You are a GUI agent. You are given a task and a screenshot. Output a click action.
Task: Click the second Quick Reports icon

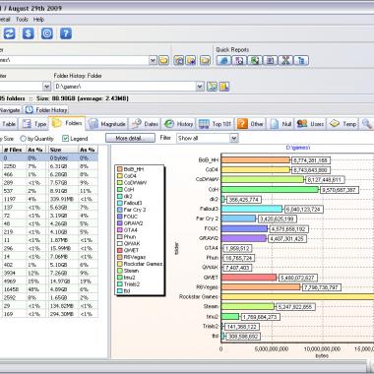point(239,60)
